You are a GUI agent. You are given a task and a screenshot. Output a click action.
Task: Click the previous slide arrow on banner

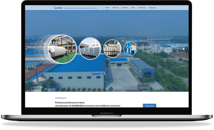[26, 48]
